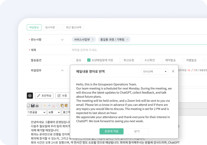Uncheck 보낸메일함에 저장 option
Screen dimensions: 207x145
89,60
